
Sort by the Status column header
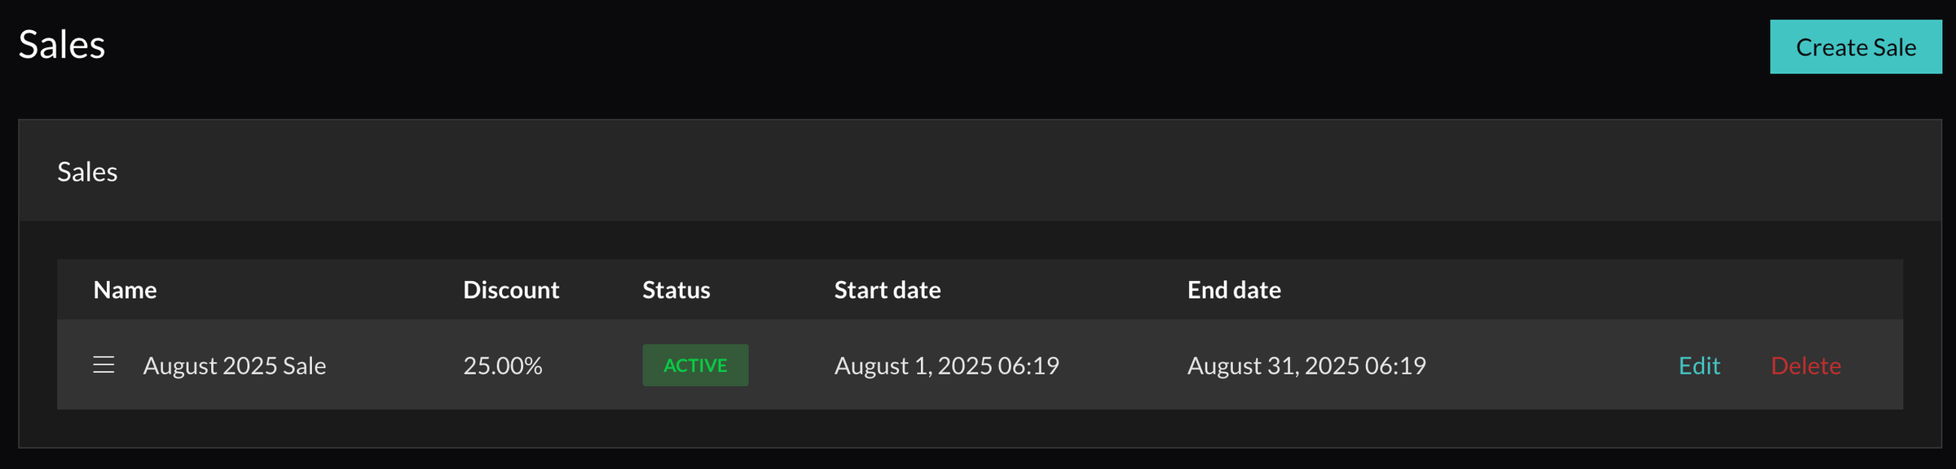[x=675, y=289]
